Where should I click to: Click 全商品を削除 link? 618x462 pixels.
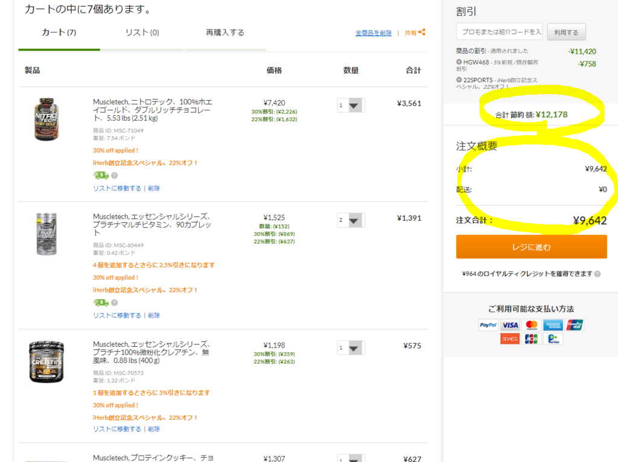coord(374,33)
